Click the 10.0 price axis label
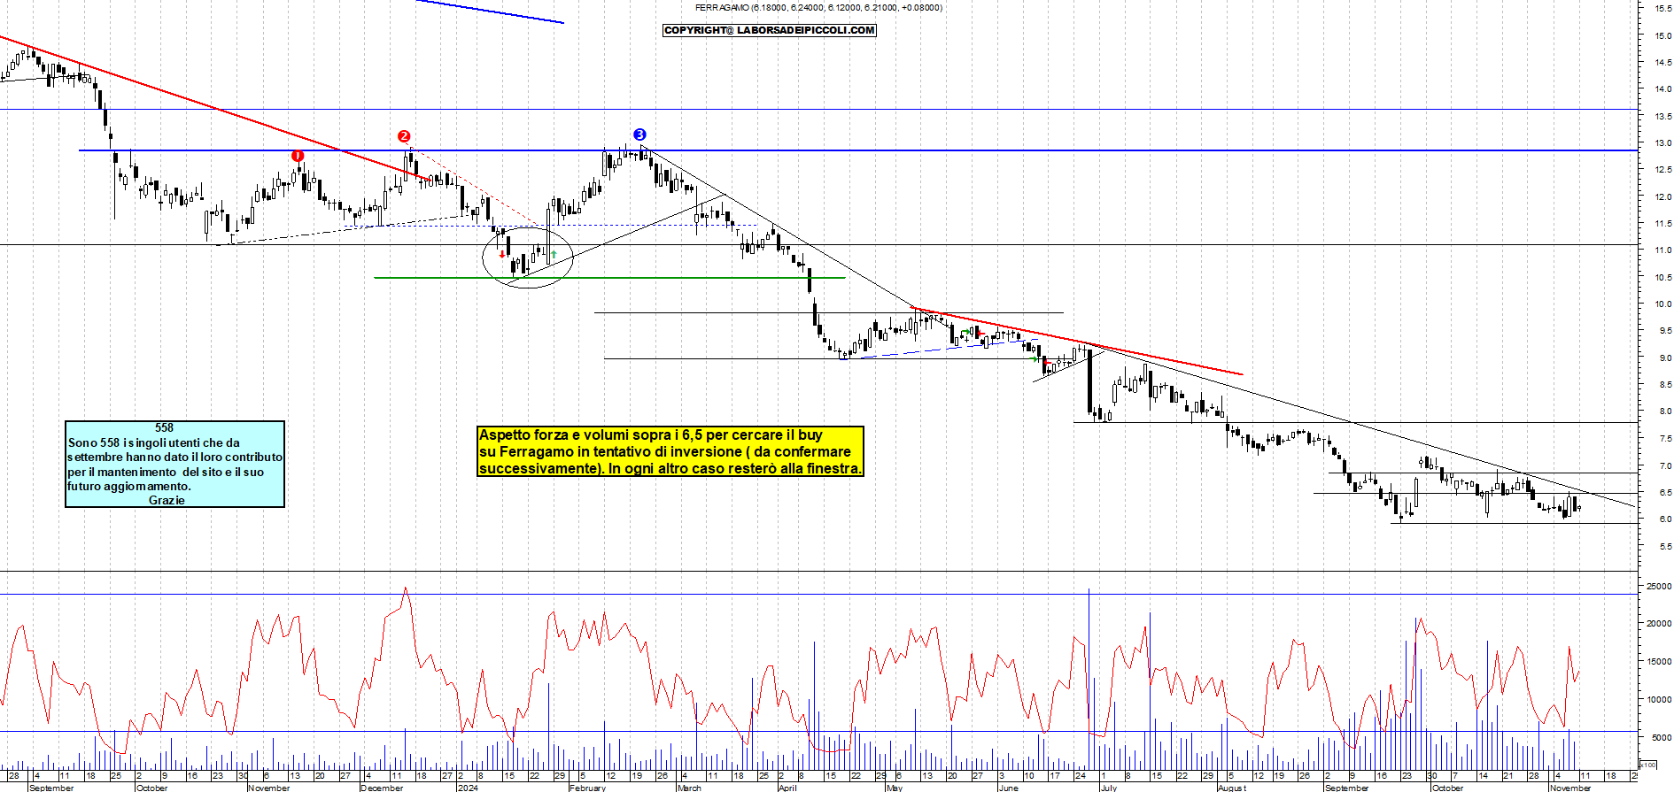 coord(1662,304)
